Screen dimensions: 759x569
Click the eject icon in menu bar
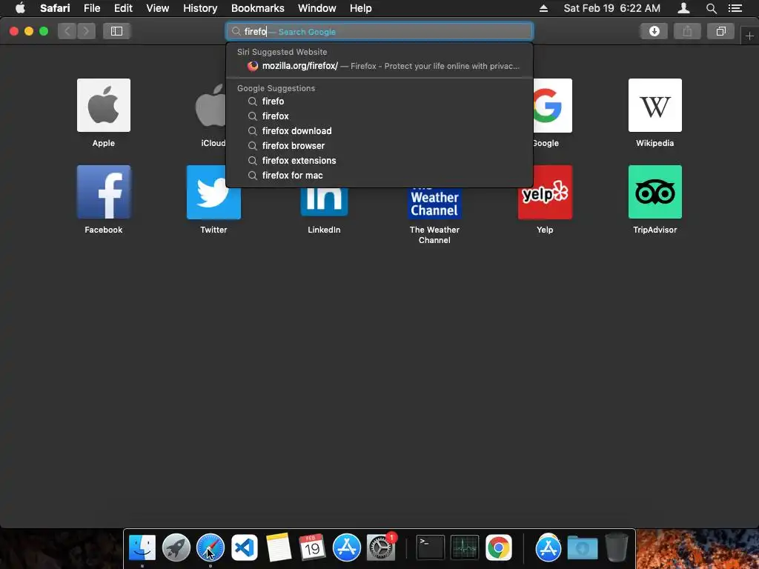[543, 8]
